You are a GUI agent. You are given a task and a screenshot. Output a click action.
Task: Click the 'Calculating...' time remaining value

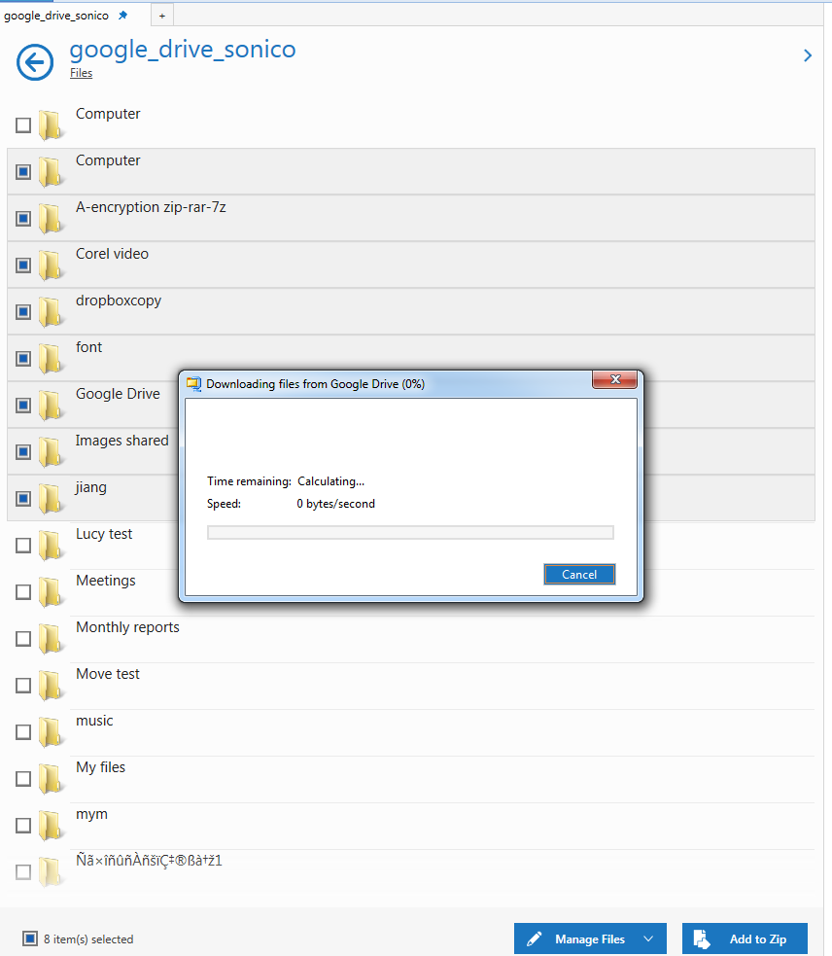tap(331, 481)
